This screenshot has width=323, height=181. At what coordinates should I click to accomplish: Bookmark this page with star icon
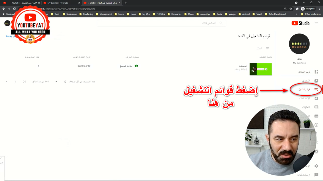(291, 9)
